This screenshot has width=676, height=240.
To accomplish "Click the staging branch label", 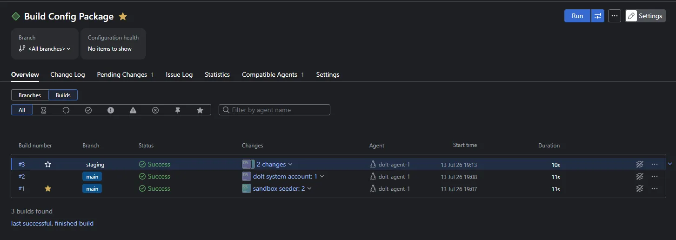I will (x=95, y=165).
